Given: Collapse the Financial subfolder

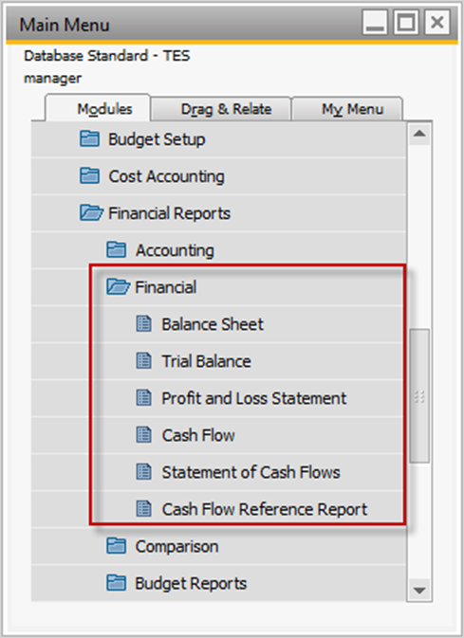Looking at the screenshot, I should click(x=119, y=287).
